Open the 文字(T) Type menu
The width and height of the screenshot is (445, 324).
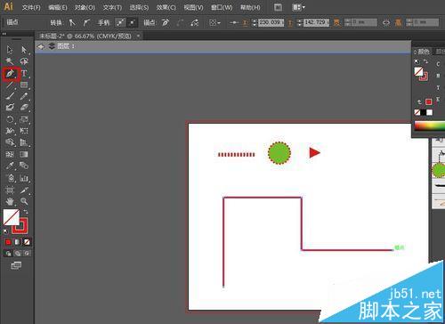coord(112,7)
